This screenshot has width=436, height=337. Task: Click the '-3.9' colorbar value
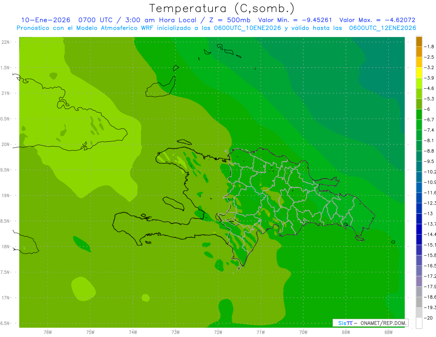(429, 78)
